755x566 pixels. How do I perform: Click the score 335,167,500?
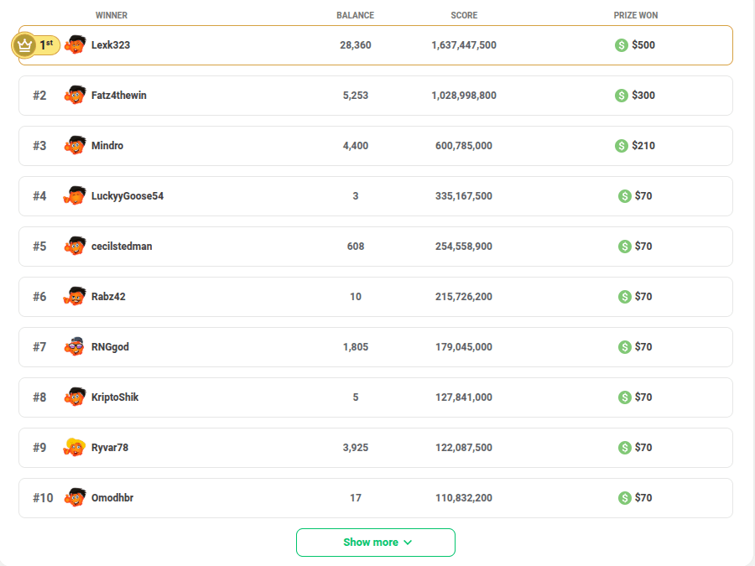click(464, 196)
